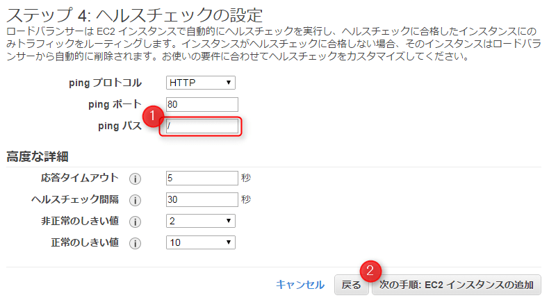Click the ping パス label text
Screen dimensions: 549x307
(120, 126)
